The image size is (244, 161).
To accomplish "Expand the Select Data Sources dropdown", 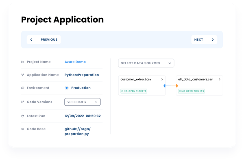I will pos(146,63).
